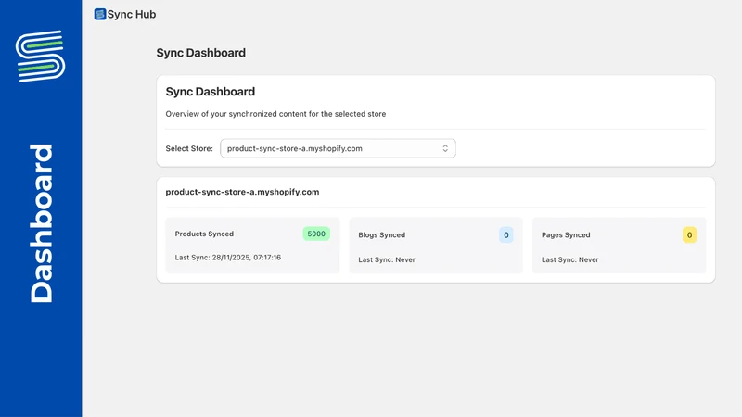
Task: Click the Pages Synced label
Action: click(x=566, y=235)
